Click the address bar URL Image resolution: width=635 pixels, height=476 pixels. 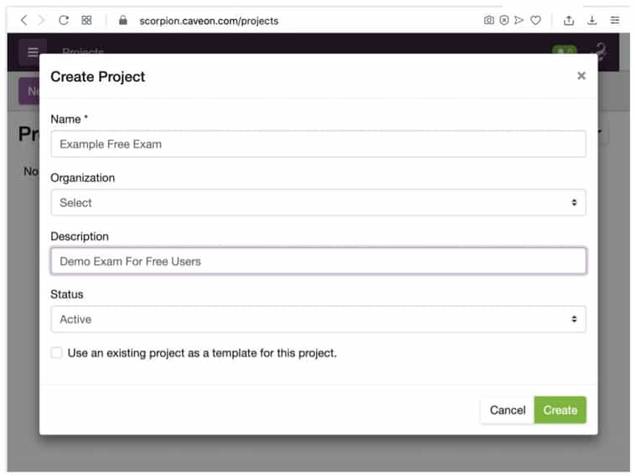pyautogui.click(x=209, y=20)
